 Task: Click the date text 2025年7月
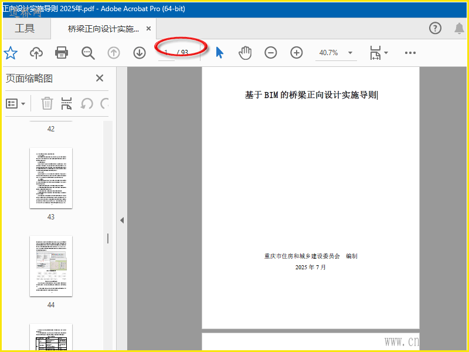311,268
